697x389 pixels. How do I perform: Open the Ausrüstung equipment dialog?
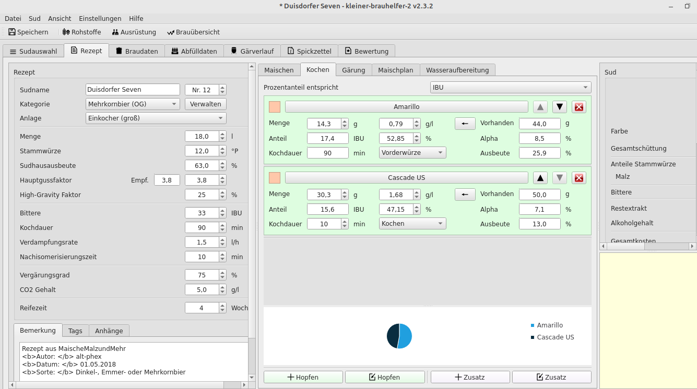[x=134, y=32]
